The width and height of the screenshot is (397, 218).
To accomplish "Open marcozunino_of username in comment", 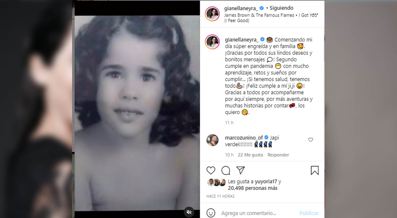I will [244, 137].
